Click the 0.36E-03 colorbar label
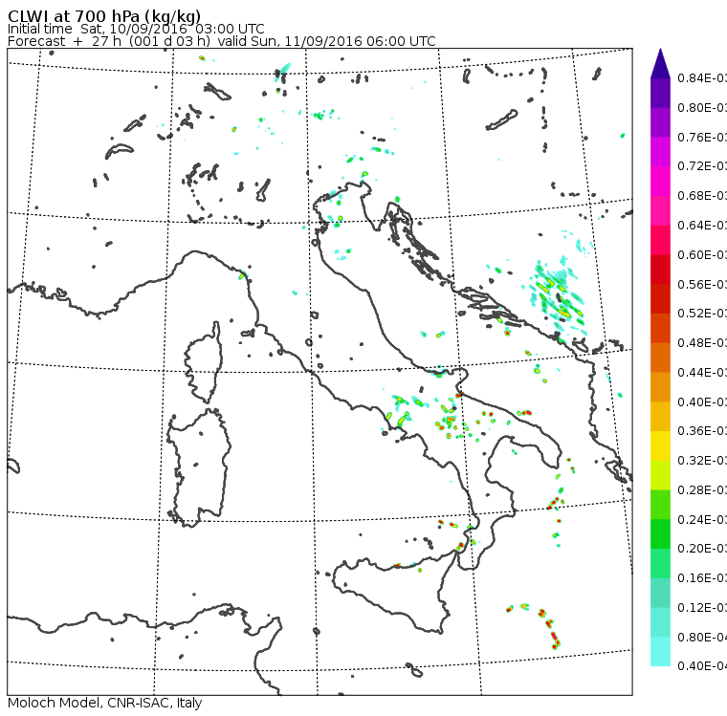 click(702, 431)
